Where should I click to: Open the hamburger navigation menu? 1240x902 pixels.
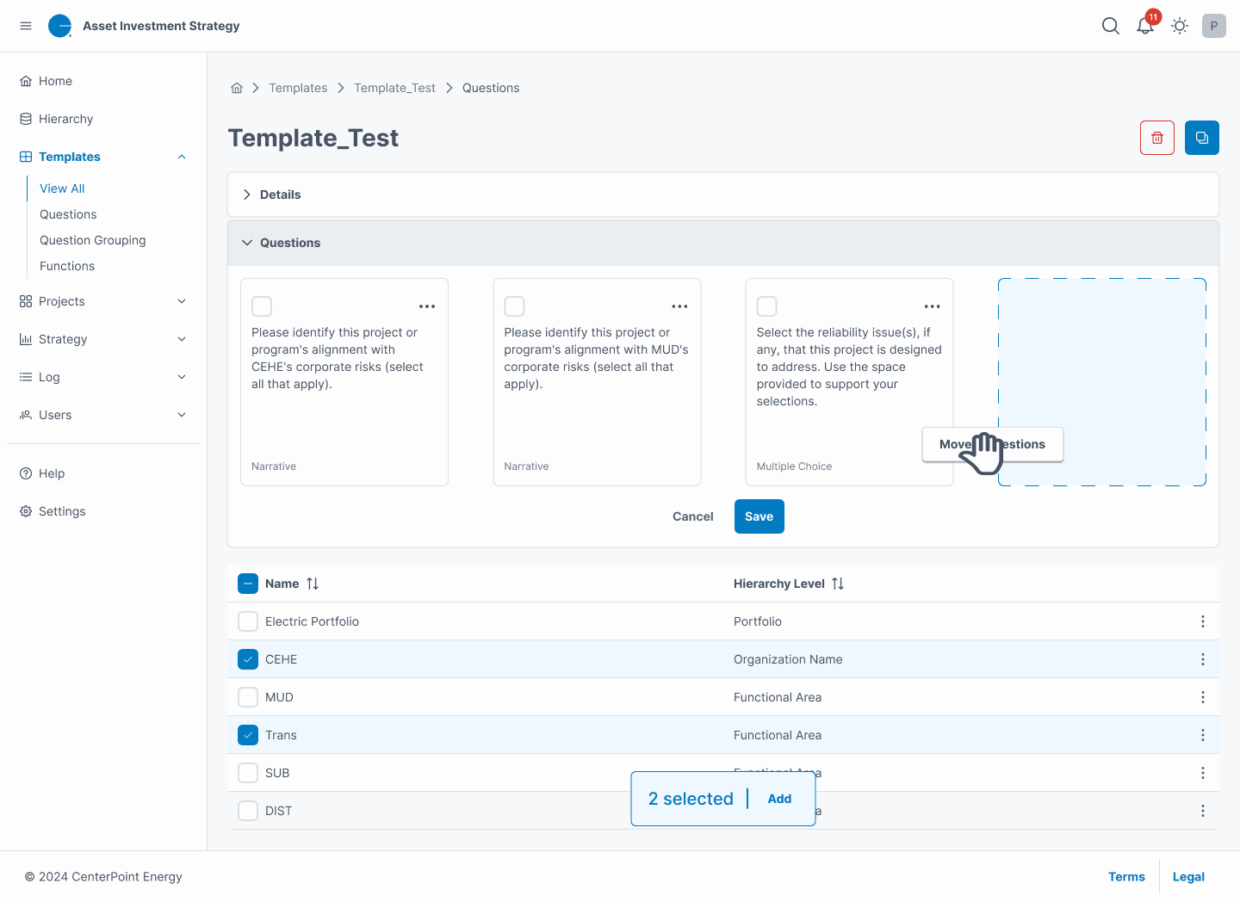(26, 26)
